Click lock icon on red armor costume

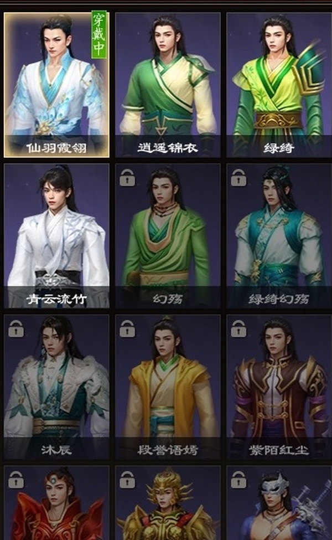coord(16,480)
